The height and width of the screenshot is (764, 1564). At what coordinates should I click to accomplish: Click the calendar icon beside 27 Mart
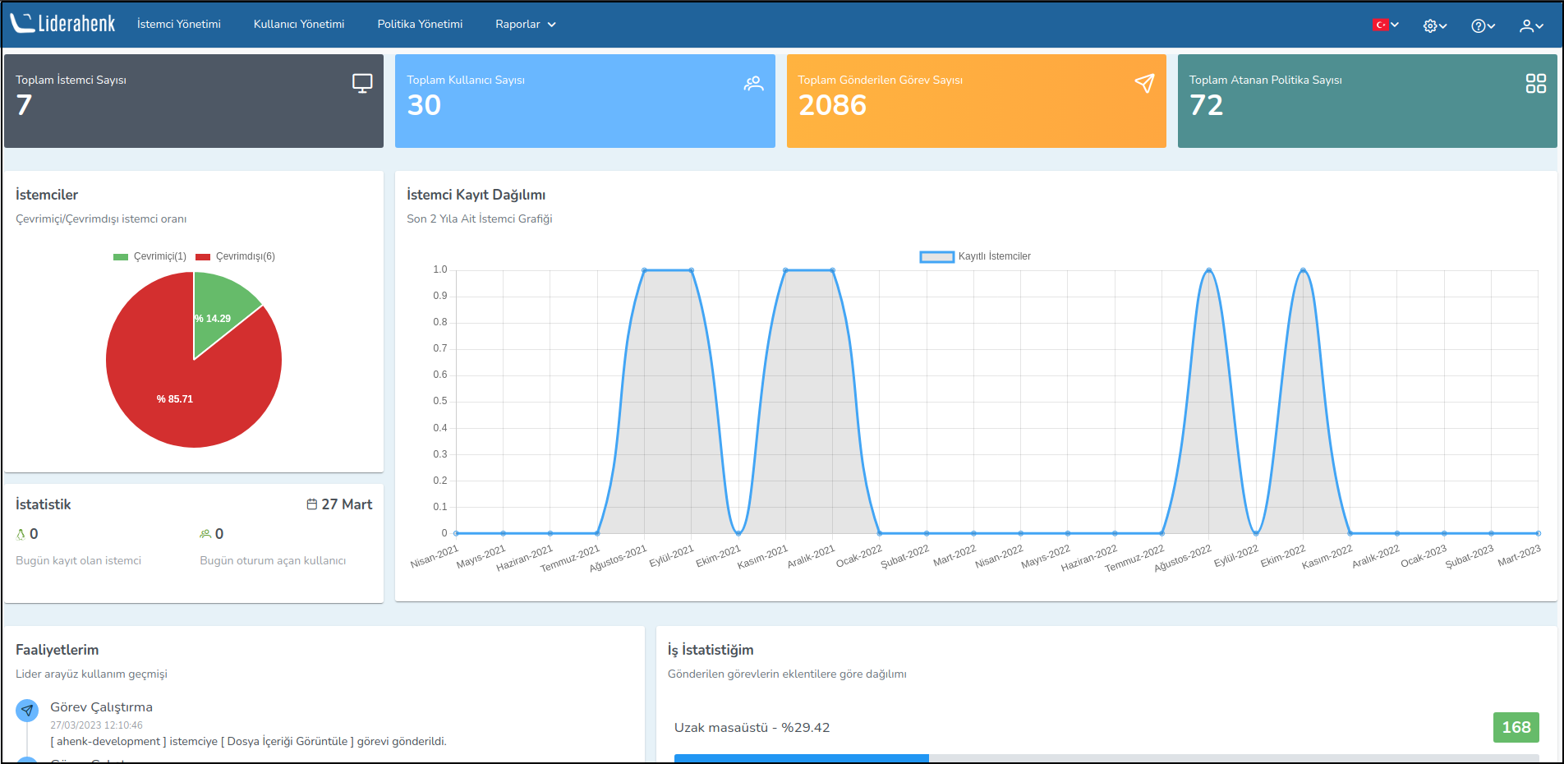coord(312,504)
